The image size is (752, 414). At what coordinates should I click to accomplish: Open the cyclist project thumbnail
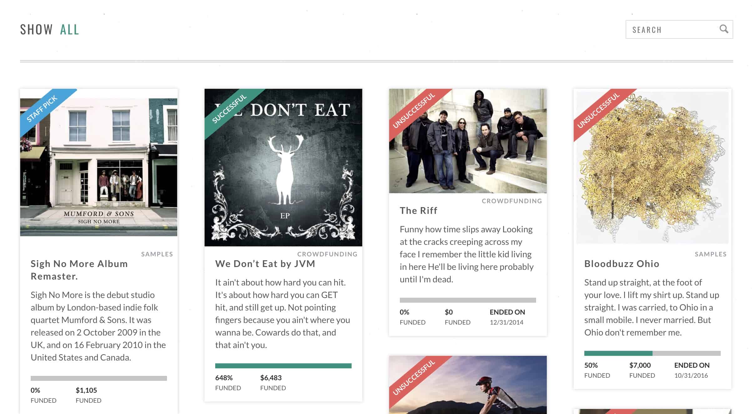point(482,388)
